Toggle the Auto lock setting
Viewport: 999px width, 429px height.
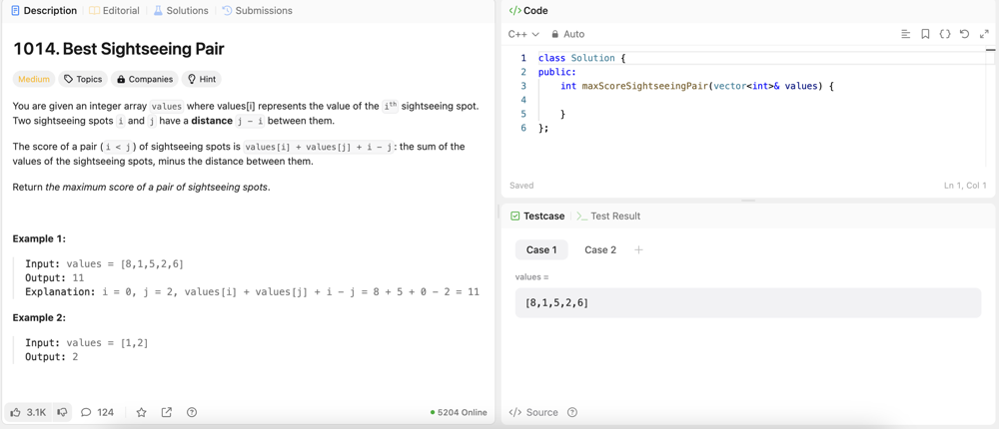point(567,34)
